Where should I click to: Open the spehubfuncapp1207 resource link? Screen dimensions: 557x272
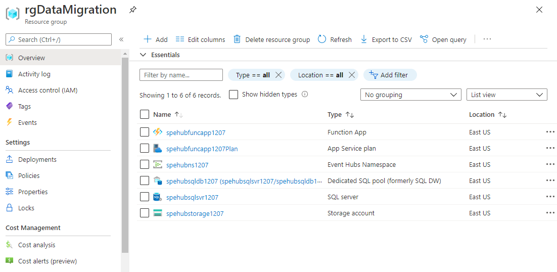coord(196,132)
